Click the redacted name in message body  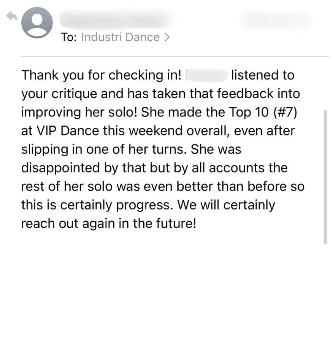coord(206,75)
